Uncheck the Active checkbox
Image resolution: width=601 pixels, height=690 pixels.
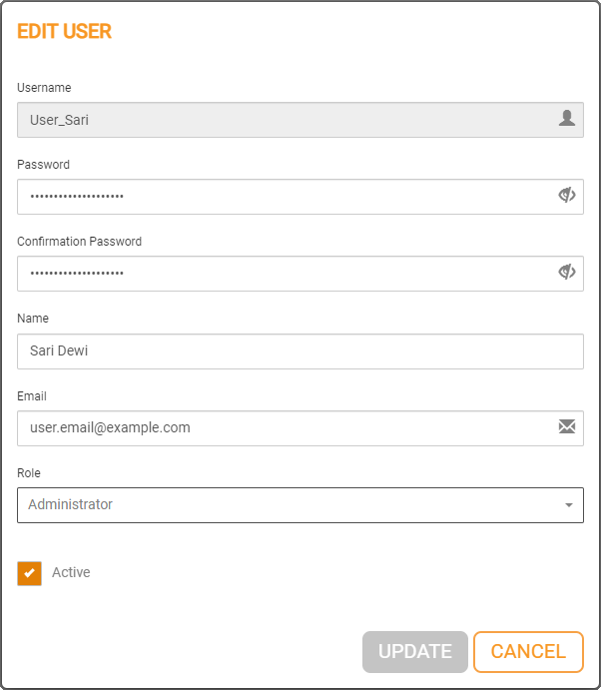click(30, 573)
